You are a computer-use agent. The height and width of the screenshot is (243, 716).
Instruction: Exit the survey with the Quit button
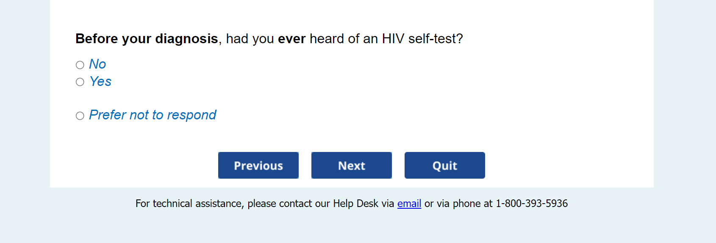pyautogui.click(x=444, y=166)
